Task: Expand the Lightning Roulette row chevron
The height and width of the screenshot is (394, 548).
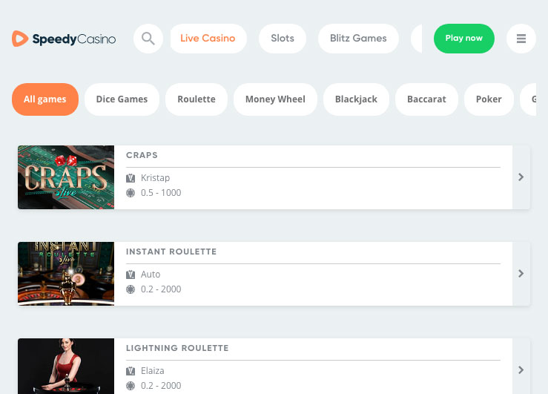Action: click(521, 370)
